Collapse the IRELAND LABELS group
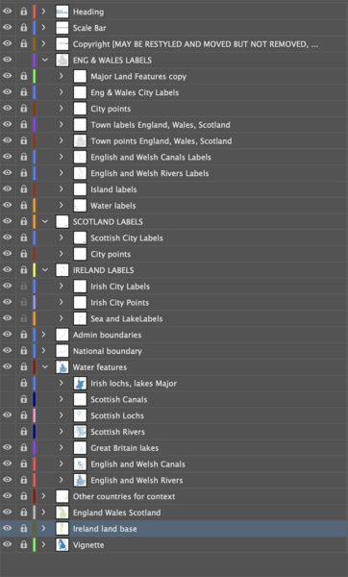Viewport: 348px width, 577px height. click(45, 270)
